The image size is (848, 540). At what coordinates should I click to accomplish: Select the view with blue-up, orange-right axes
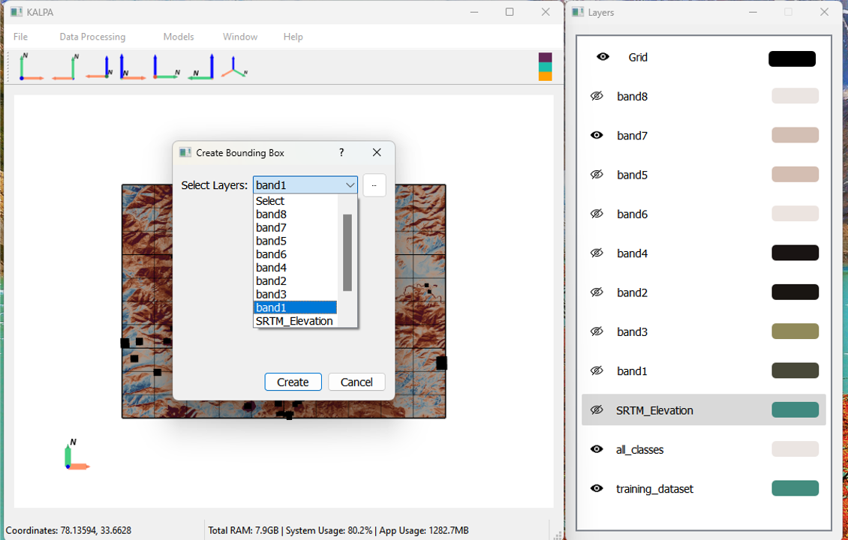tap(133, 67)
